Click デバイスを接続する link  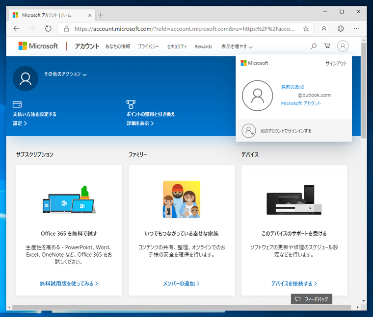point(294,284)
